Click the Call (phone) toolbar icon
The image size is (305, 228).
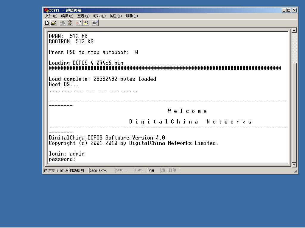[63, 23]
